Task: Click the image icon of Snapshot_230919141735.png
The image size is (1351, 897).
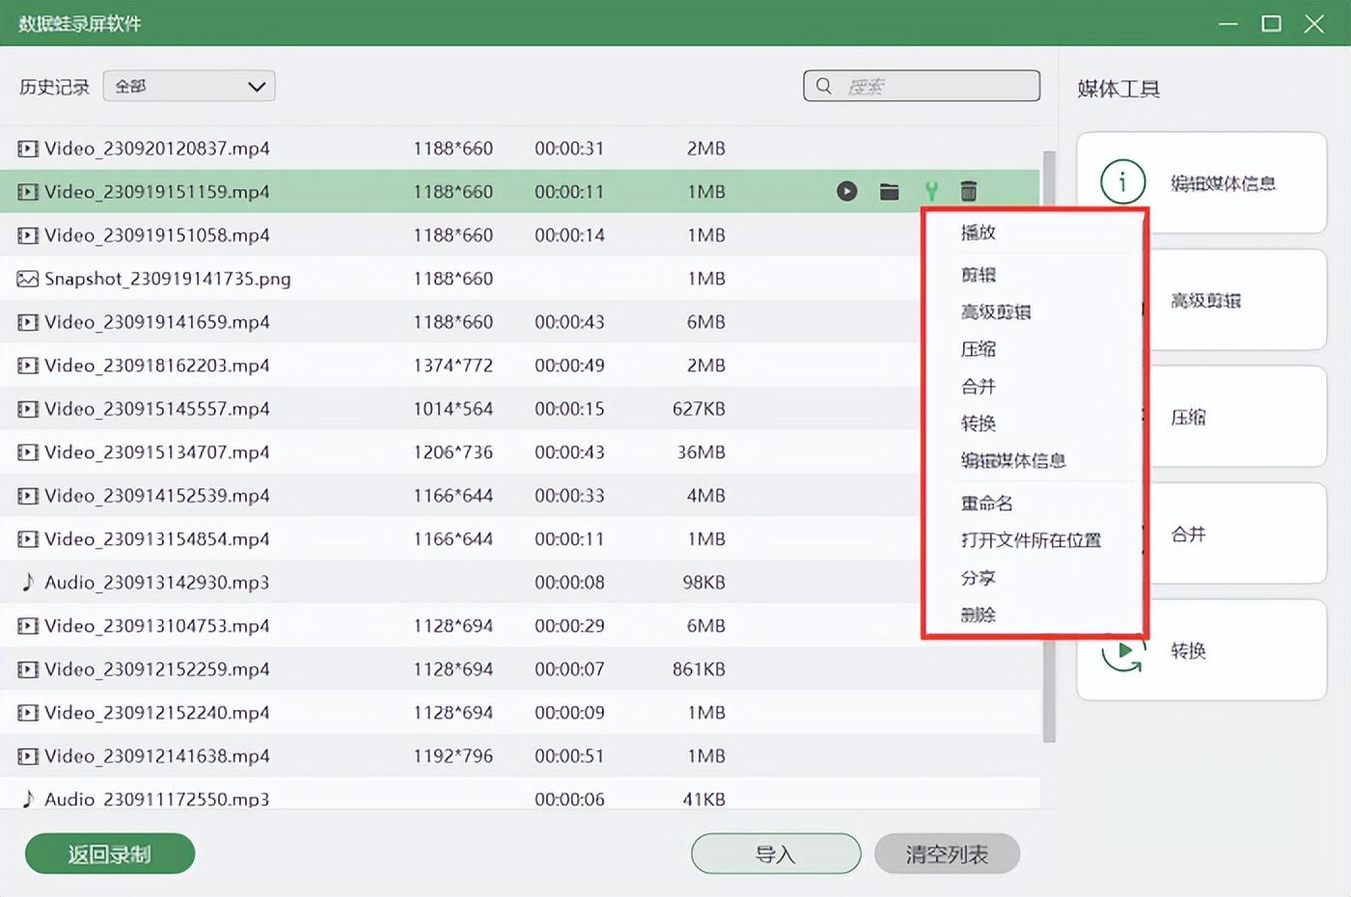Action: coord(28,279)
